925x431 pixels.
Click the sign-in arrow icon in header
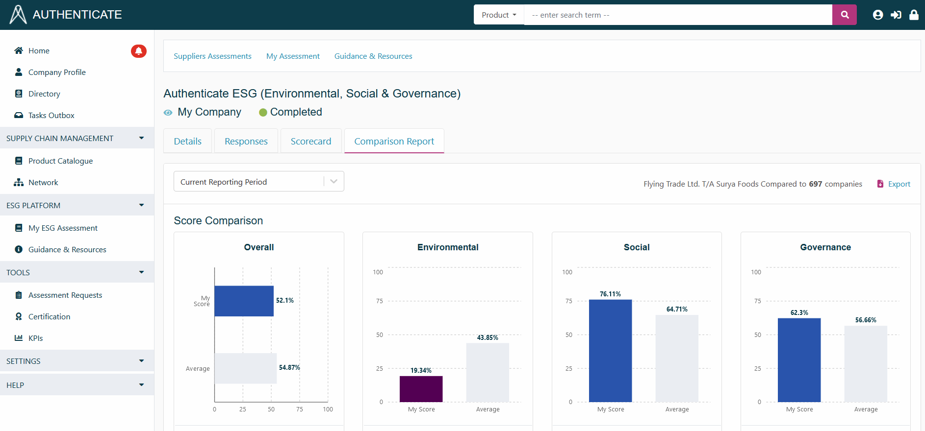[896, 15]
